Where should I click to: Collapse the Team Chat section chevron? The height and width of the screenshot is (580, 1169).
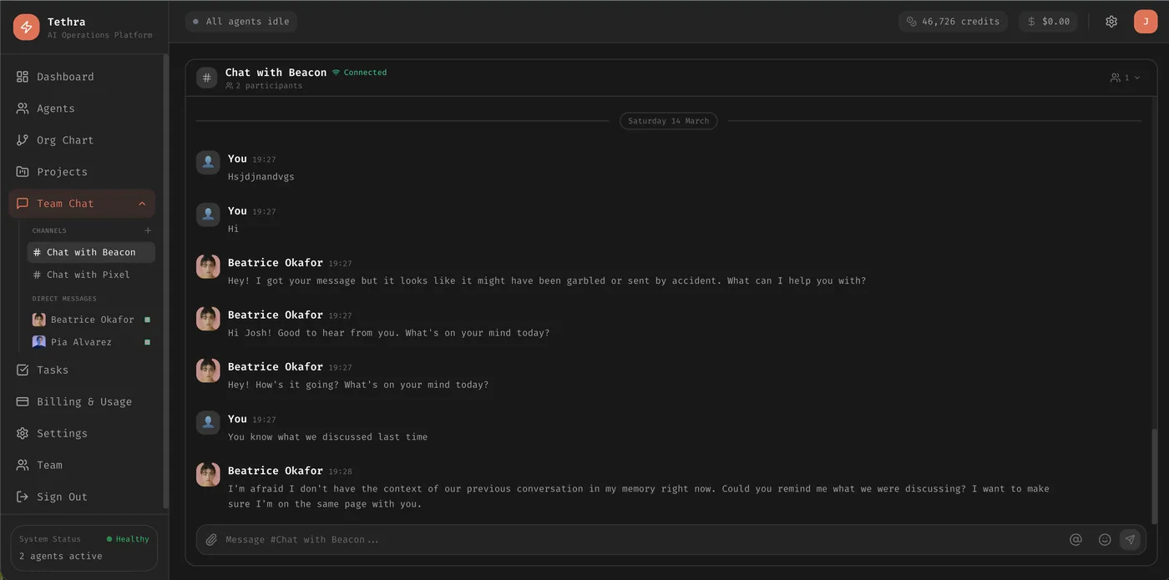(x=142, y=204)
